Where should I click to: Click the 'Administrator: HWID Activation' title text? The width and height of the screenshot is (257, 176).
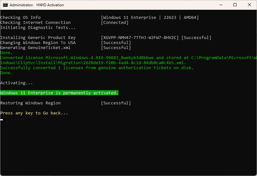[x=37, y=5]
